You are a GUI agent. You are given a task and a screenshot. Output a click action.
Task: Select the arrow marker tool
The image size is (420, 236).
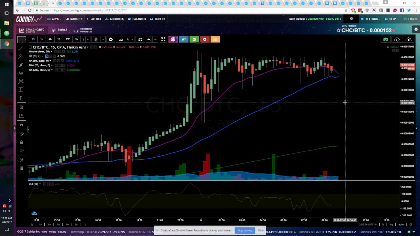pos(21,98)
